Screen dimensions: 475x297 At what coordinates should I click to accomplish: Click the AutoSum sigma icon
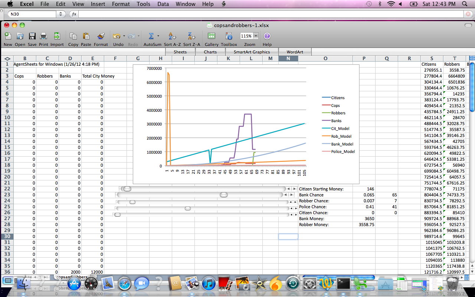pos(151,36)
